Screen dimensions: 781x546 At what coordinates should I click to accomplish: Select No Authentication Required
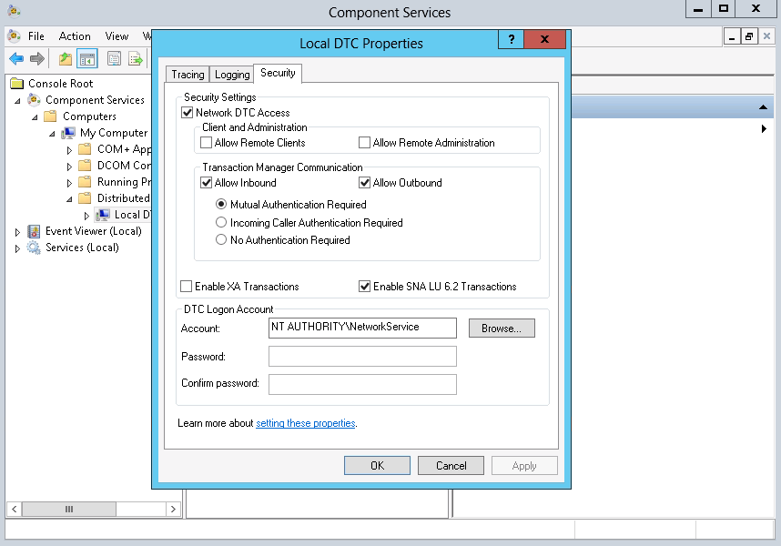(219, 239)
